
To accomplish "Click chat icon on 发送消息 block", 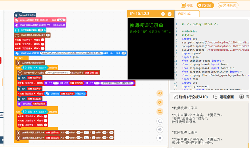I will (x=47, y=94).
